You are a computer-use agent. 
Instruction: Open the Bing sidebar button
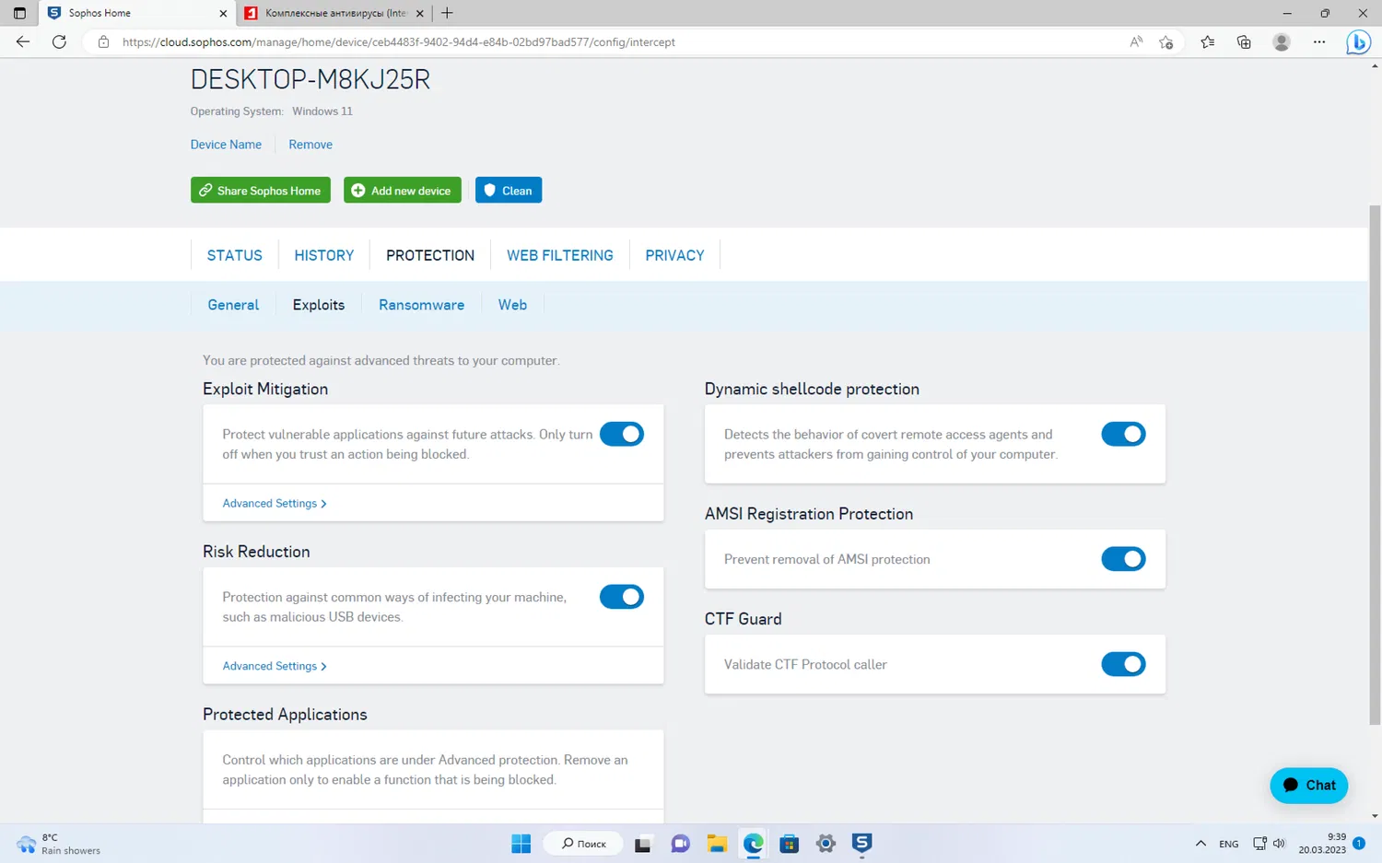[x=1358, y=42]
